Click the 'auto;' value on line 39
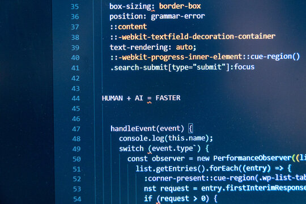 click(186, 47)
